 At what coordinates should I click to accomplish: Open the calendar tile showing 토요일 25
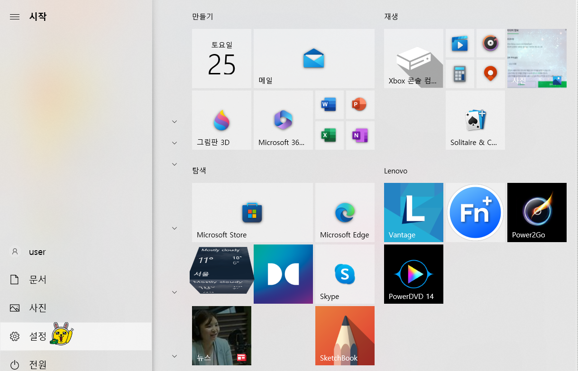coord(221,58)
